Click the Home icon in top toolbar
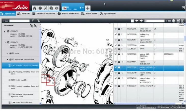This screenshot has width=186, height=111. 34,8
